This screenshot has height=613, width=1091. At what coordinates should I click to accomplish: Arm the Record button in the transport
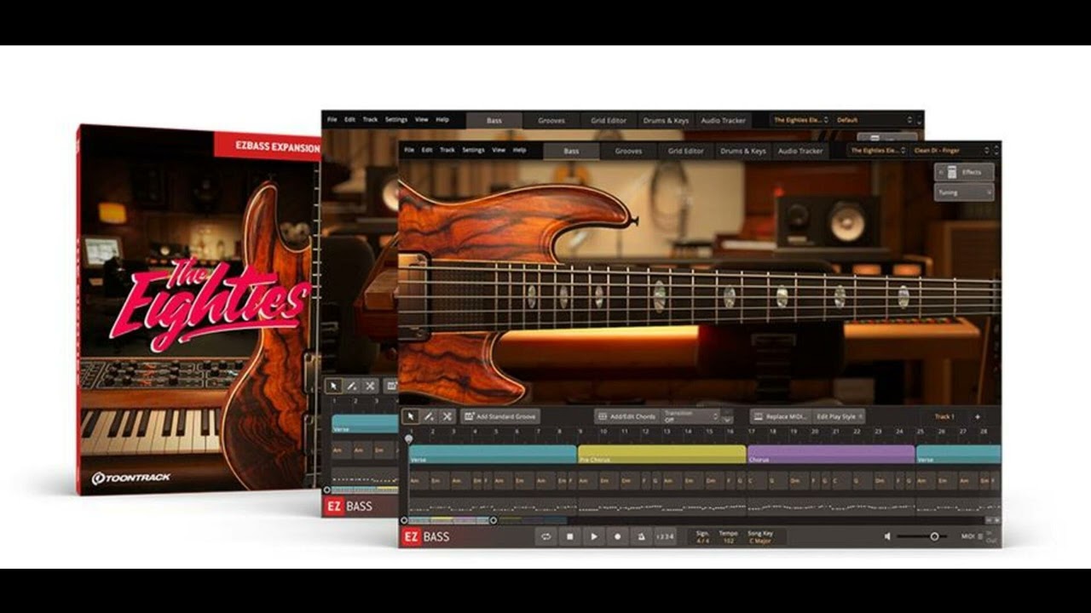click(x=618, y=536)
